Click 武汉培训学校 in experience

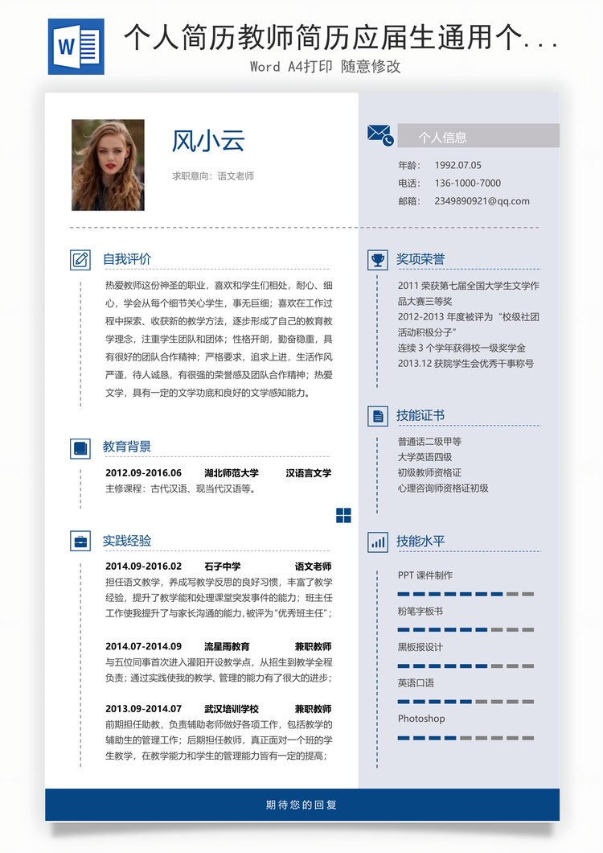[x=232, y=709]
